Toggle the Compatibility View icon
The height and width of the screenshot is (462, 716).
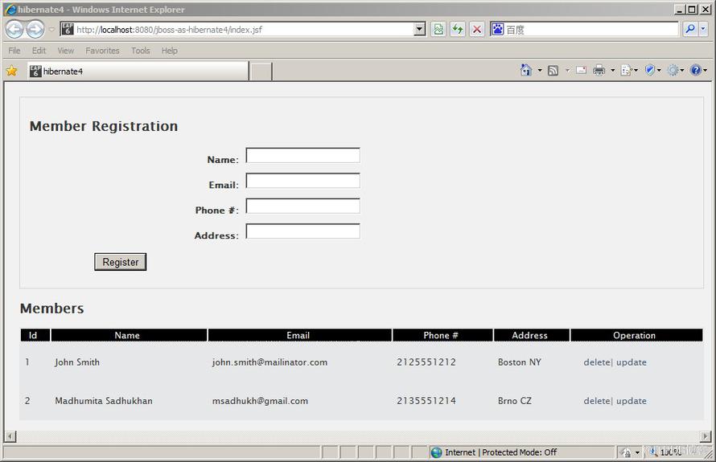coord(438,30)
